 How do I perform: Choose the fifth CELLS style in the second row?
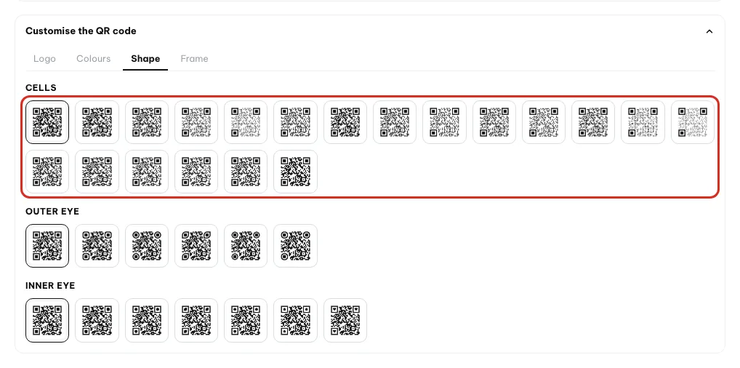click(246, 172)
